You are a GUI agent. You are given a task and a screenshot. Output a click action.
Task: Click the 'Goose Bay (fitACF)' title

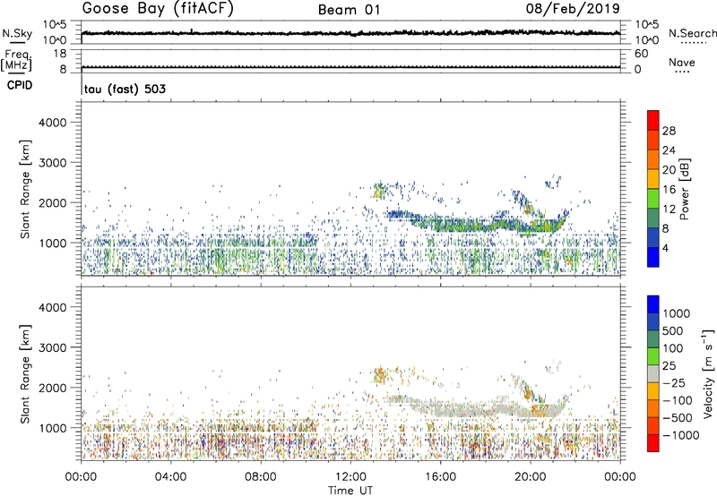click(x=158, y=9)
